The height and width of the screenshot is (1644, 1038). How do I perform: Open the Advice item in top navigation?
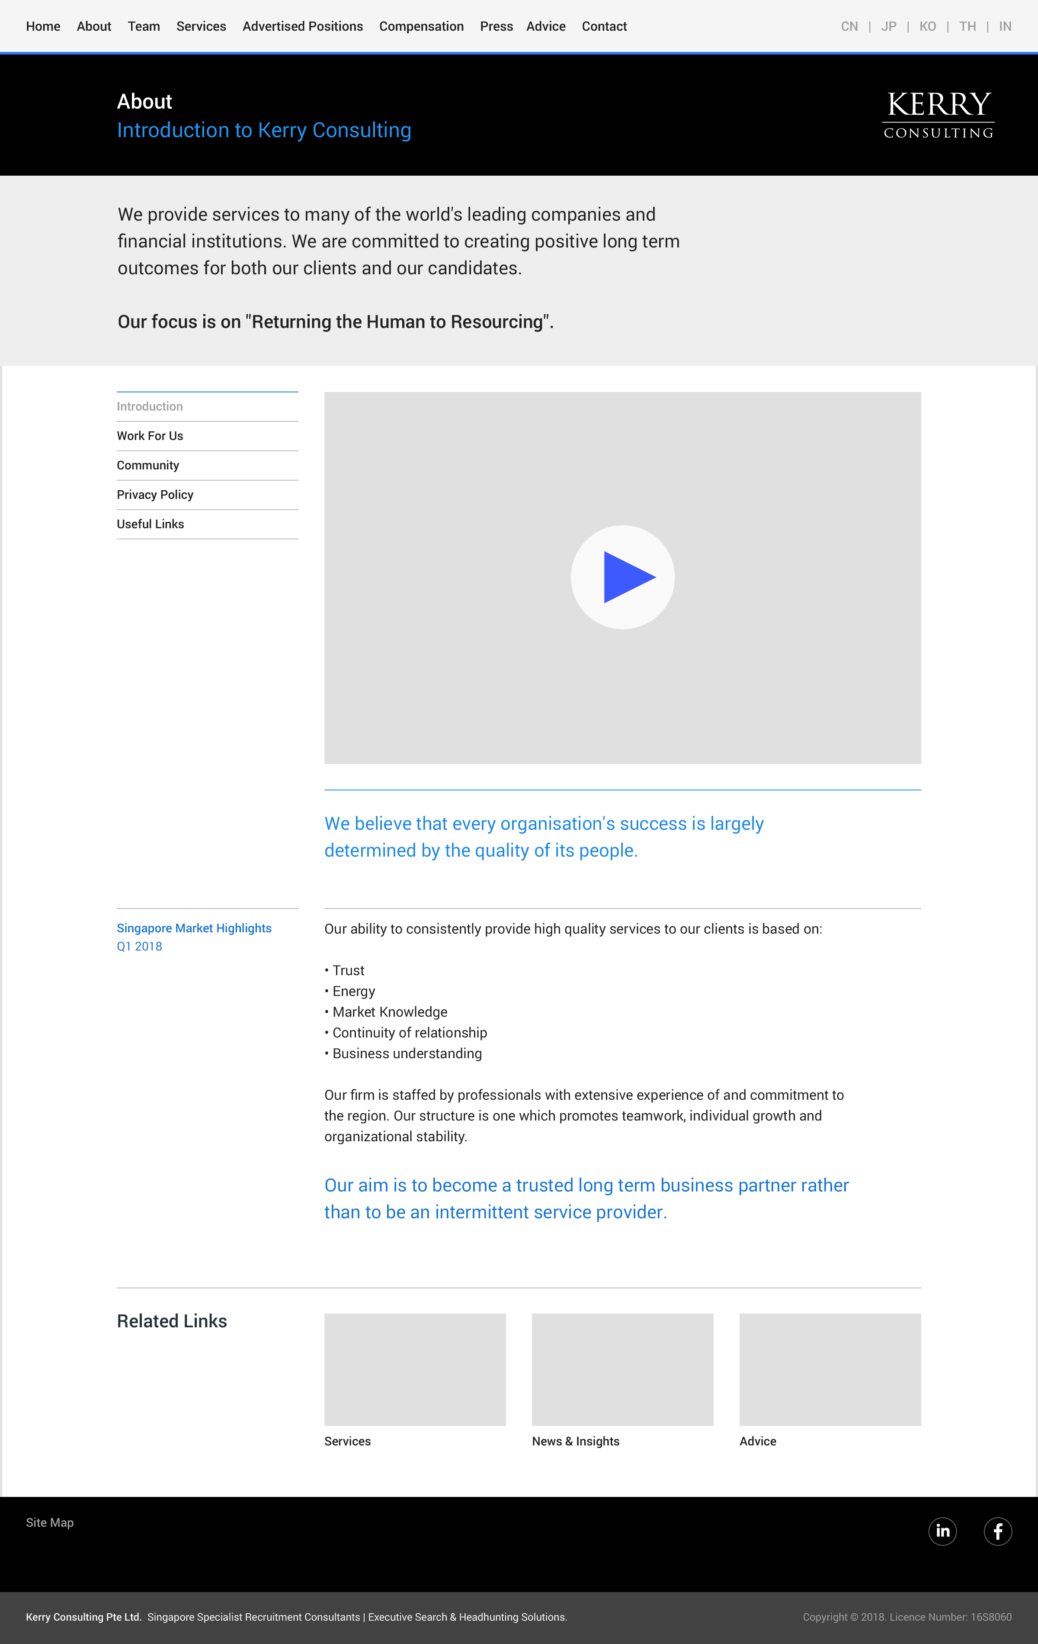(x=546, y=27)
